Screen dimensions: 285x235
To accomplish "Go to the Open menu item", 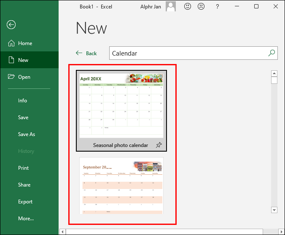I will tap(29, 77).
